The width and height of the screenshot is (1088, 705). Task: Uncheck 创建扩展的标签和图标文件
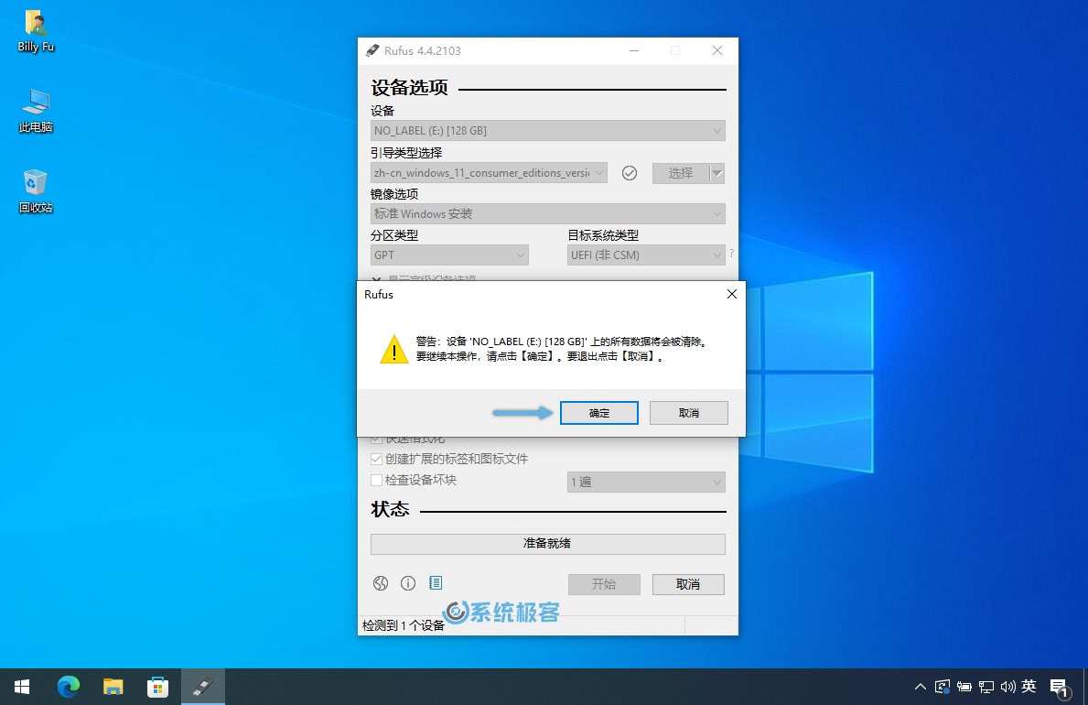coord(376,459)
